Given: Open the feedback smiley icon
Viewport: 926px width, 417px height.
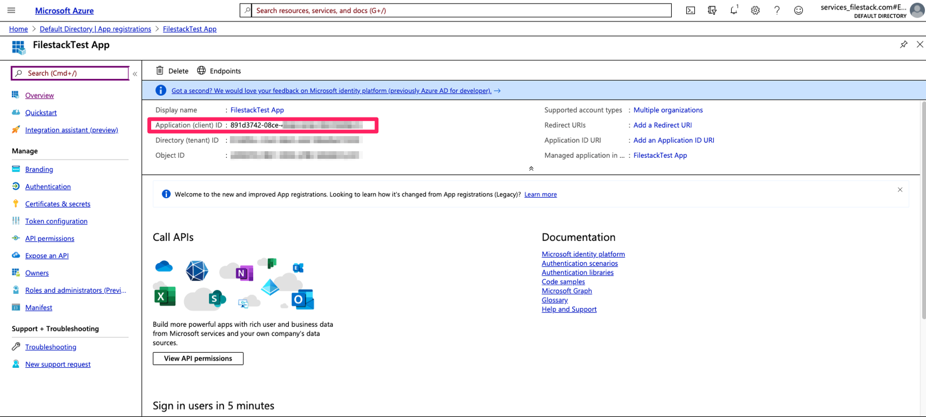Looking at the screenshot, I should (798, 10).
